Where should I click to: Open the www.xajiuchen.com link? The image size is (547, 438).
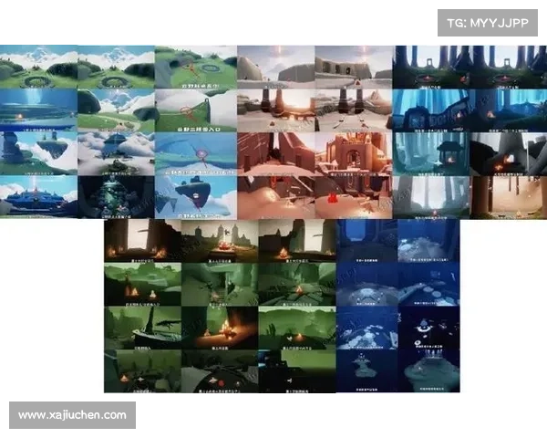tap(73, 415)
